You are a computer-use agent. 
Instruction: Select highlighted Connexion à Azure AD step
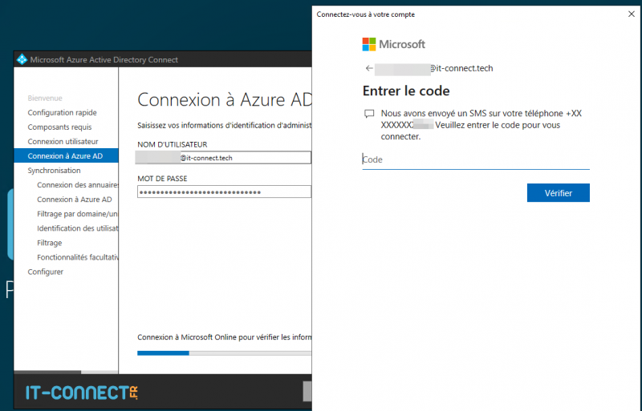pyautogui.click(x=64, y=155)
